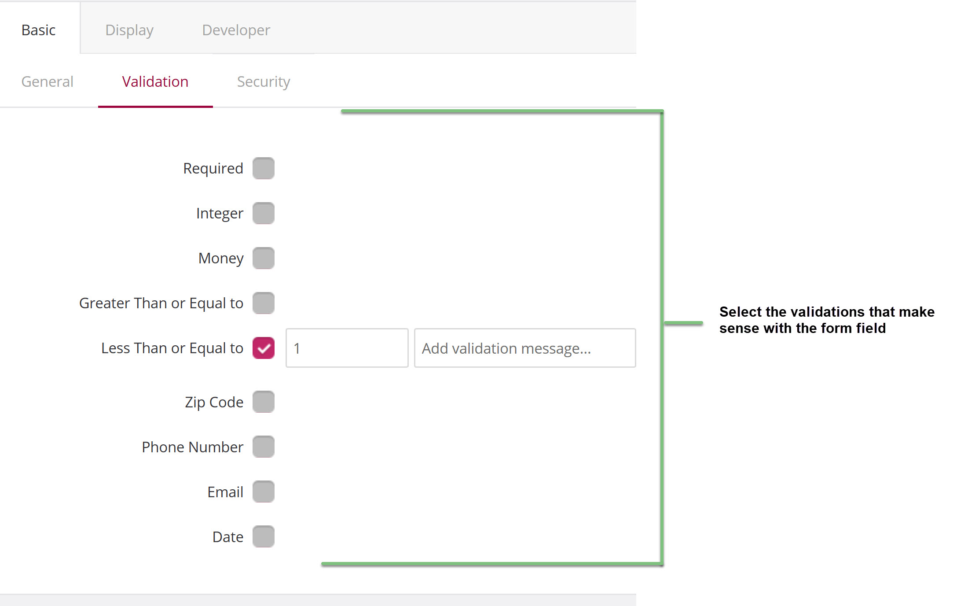Open the Developer tab

pos(236,30)
